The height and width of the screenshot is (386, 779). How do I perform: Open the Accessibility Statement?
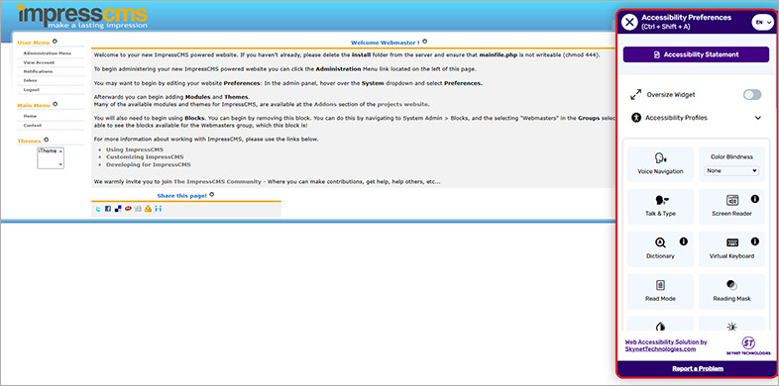pyautogui.click(x=696, y=54)
